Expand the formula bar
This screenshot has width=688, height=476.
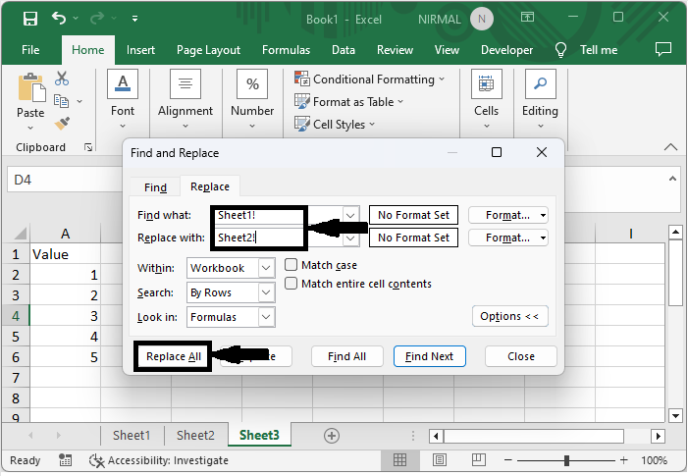point(672,179)
